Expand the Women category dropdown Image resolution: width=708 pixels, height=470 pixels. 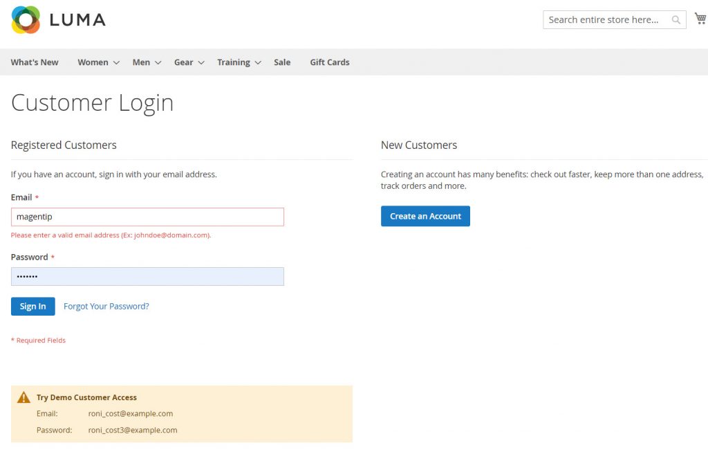[93, 62]
